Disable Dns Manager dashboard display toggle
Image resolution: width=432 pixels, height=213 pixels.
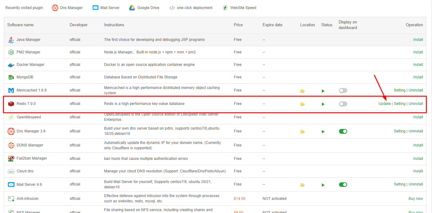tap(343, 131)
